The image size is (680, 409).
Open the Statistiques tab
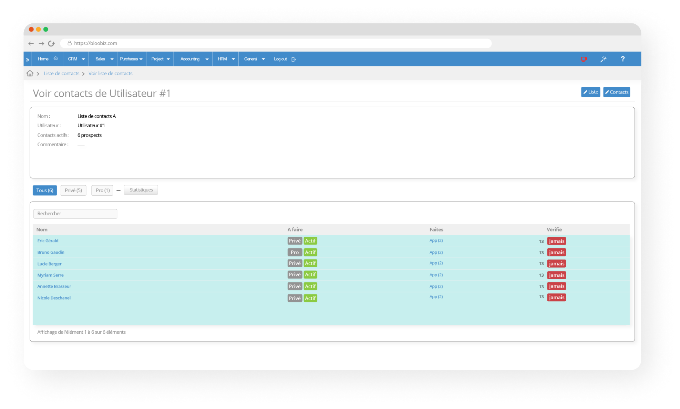tap(141, 190)
